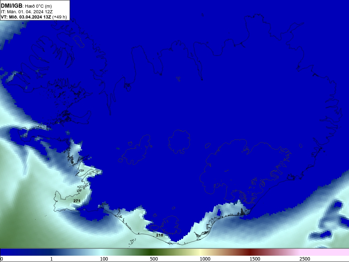Click the 100 label on the color scale
This screenshot has width=349, height=262.
point(104,259)
